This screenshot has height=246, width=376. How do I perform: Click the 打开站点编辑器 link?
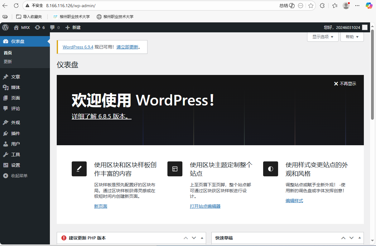205,206
